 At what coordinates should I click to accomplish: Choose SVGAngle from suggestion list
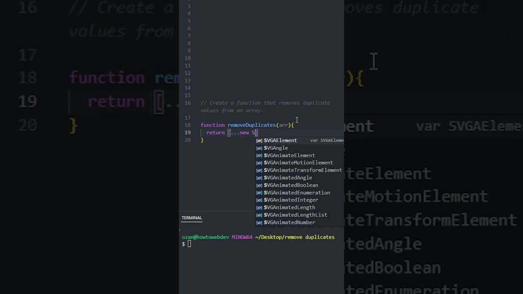coord(299,148)
